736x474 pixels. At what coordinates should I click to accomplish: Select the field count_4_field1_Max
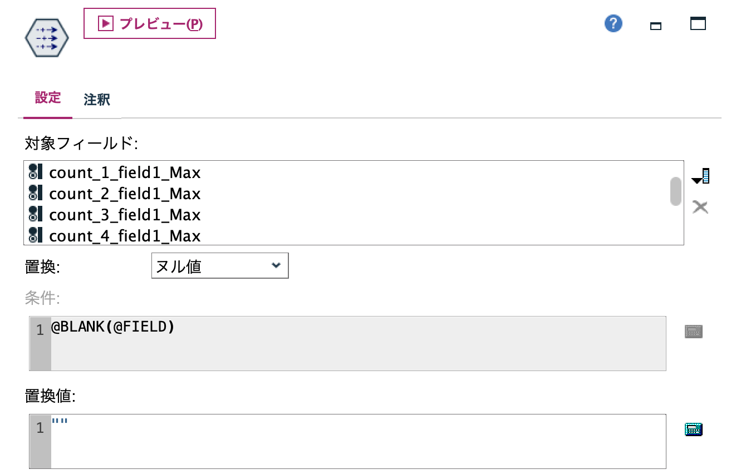(x=125, y=235)
